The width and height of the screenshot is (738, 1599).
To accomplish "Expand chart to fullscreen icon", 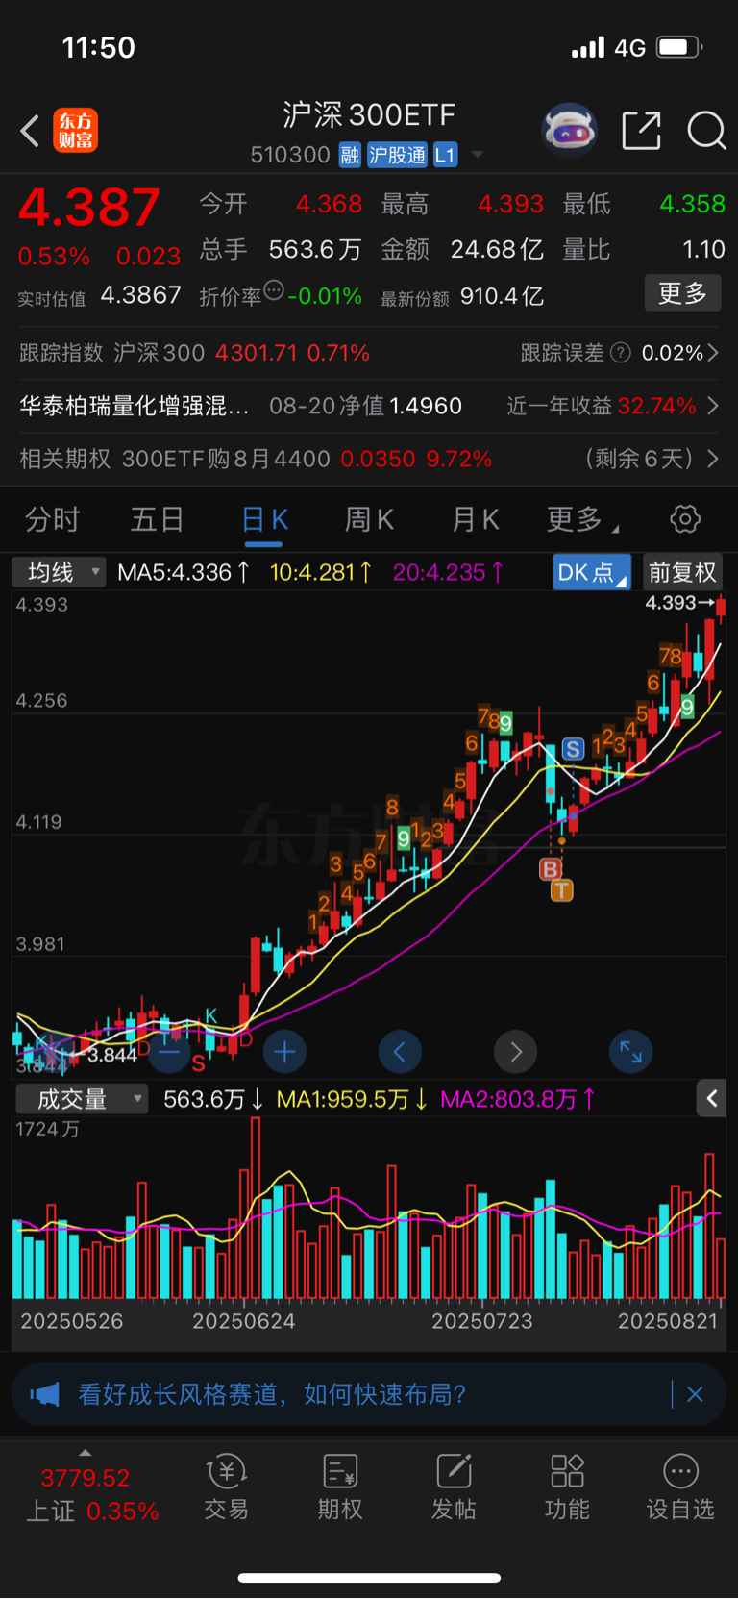I will (630, 1052).
